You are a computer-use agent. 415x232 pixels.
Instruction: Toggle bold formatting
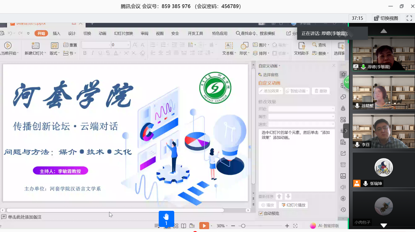point(85,53)
